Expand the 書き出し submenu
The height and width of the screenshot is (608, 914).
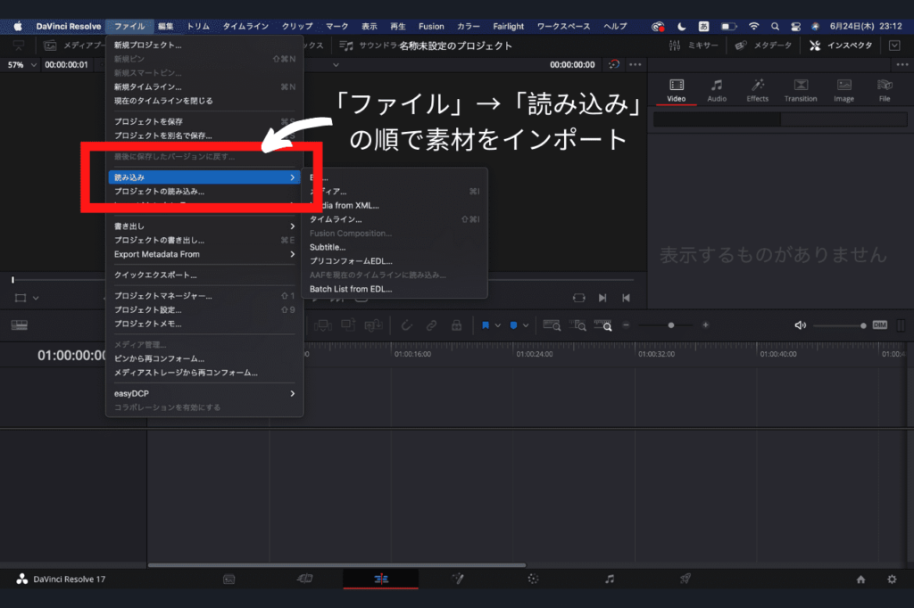tap(204, 226)
